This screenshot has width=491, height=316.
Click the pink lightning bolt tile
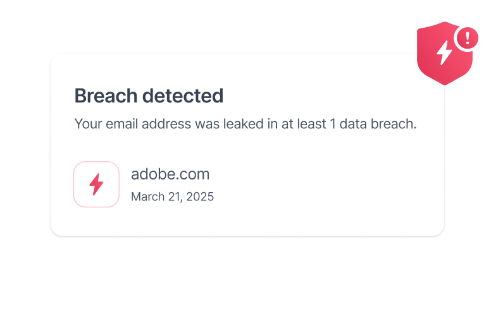point(96,185)
